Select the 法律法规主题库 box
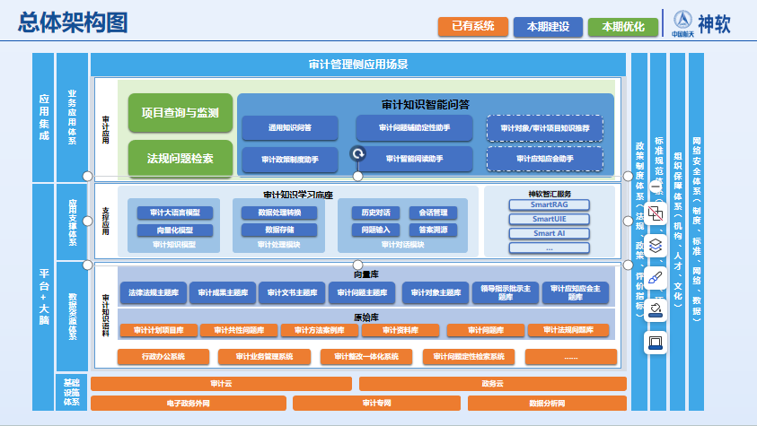 coord(154,292)
